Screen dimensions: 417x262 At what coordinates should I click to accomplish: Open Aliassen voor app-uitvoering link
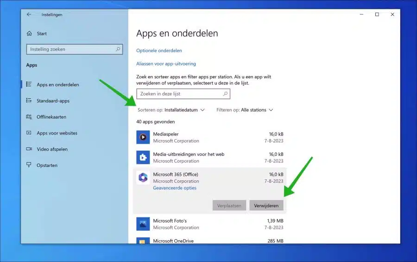(x=166, y=64)
